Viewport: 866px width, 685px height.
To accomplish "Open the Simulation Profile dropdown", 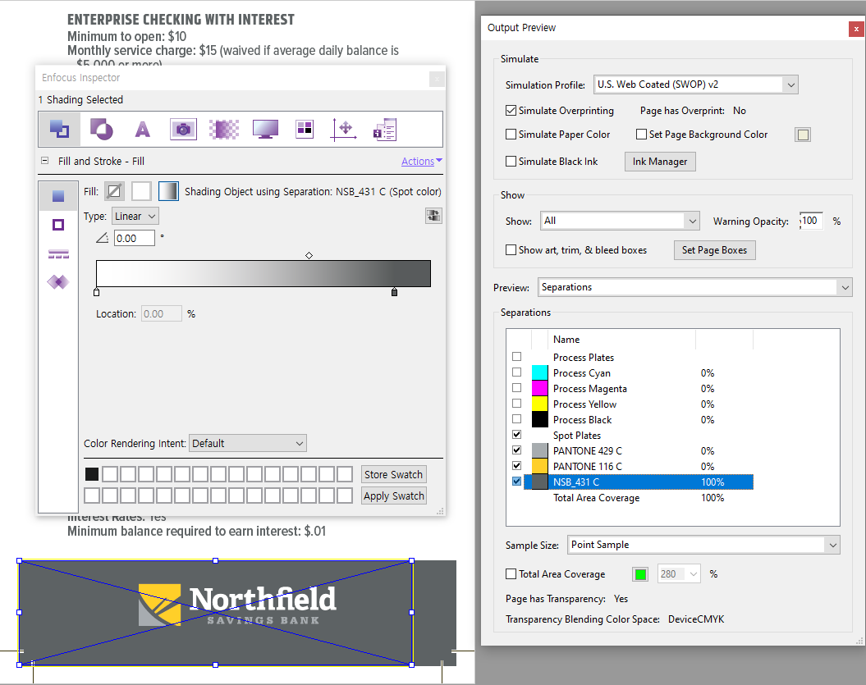I will click(696, 84).
